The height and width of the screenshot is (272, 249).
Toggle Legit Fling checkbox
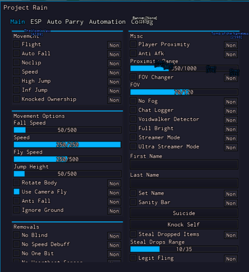(x=133, y=258)
